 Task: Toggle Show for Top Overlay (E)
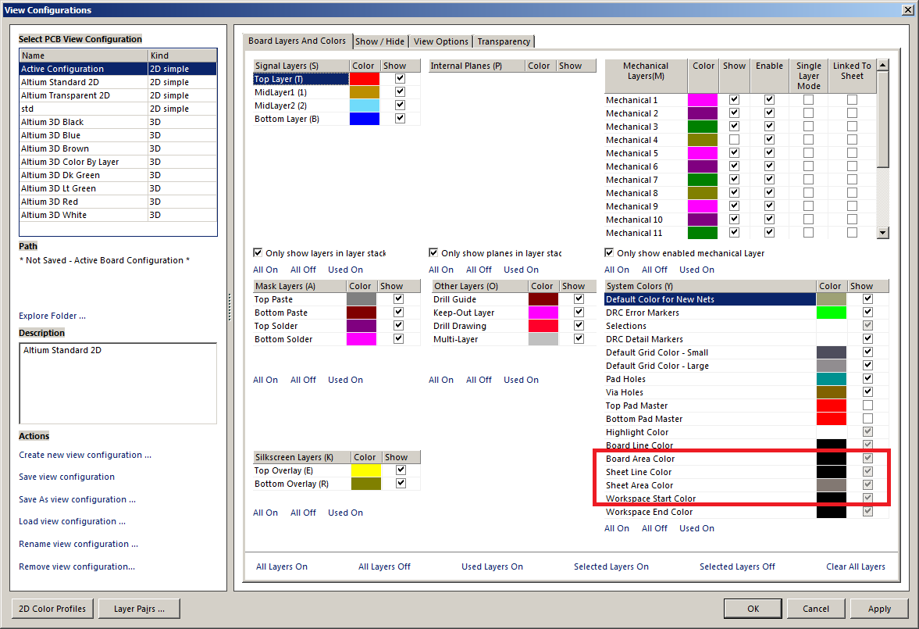401,470
